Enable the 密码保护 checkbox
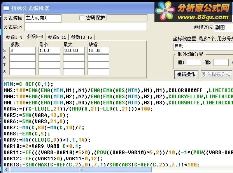The width and height of the screenshot is (233, 173). (82, 18)
